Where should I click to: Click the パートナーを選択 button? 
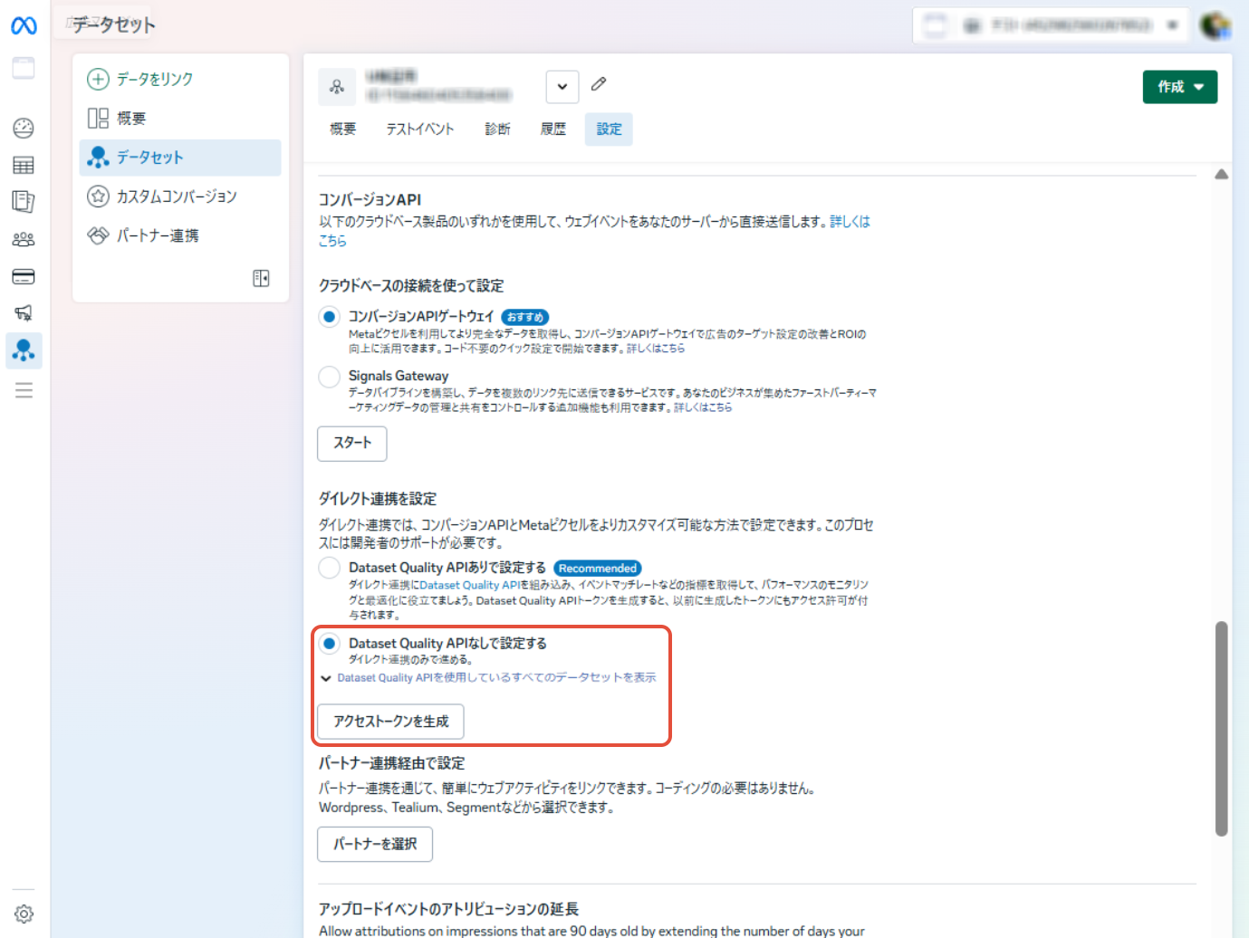375,844
